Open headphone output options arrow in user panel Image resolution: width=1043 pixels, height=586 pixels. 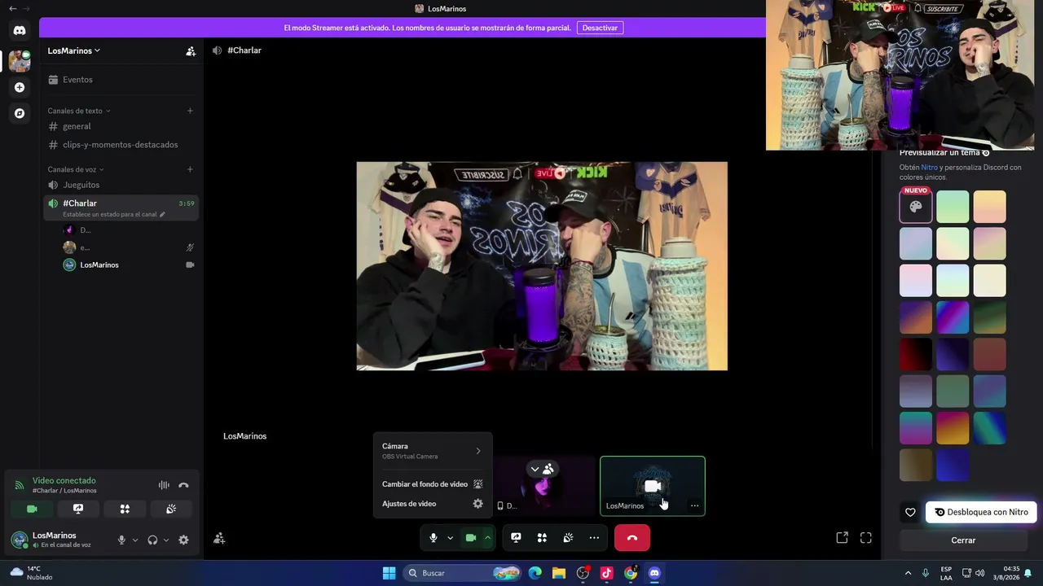(x=166, y=540)
